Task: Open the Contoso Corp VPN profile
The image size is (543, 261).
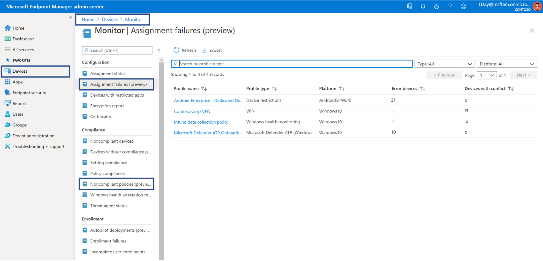Action: click(192, 111)
